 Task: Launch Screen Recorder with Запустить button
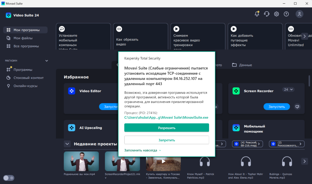coord(277,106)
